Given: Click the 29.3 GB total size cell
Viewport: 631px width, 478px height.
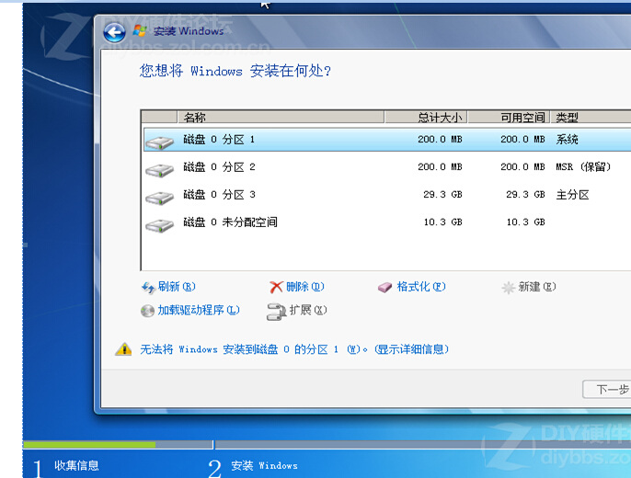Looking at the screenshot, I should [442, 195].
